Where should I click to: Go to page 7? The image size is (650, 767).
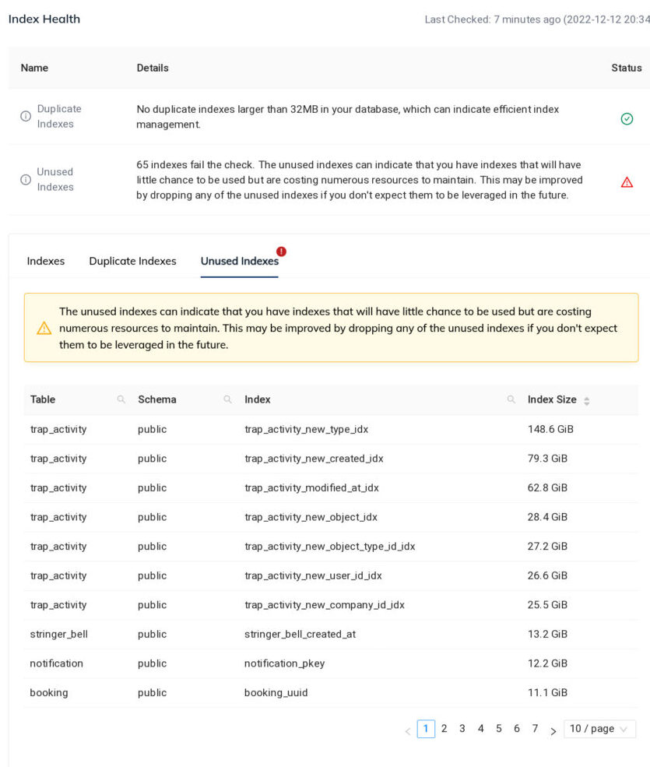(535, 728)
